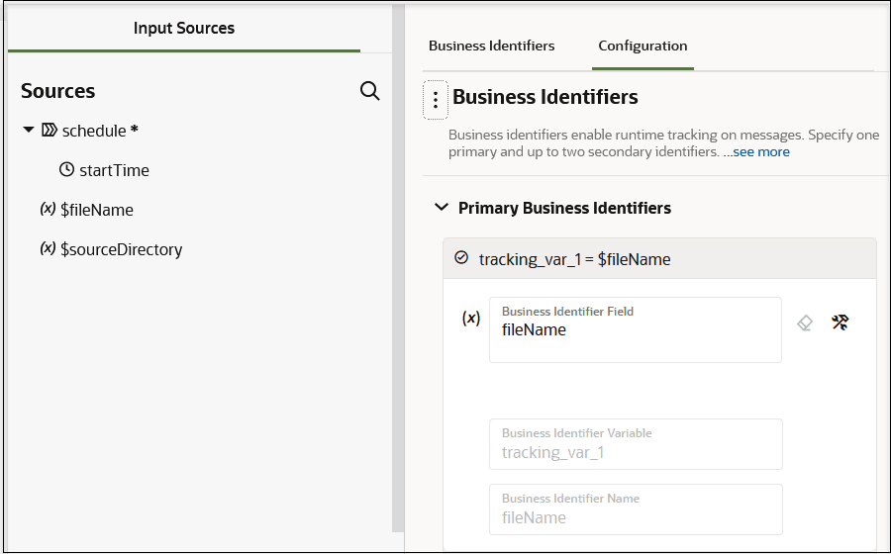Click the schedule integration icon

49,131
